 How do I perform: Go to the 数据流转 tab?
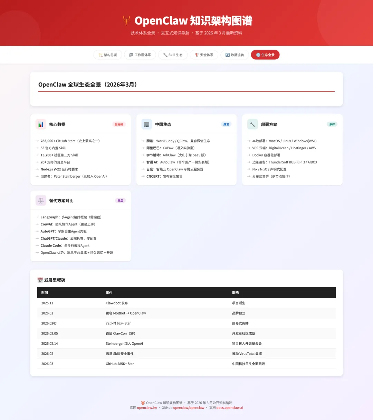tap(235, 55)
